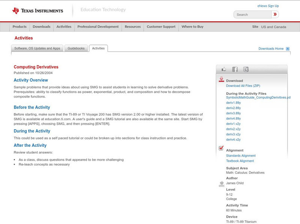
Task: Open the eNews Sign Up link
Action: 268,6
